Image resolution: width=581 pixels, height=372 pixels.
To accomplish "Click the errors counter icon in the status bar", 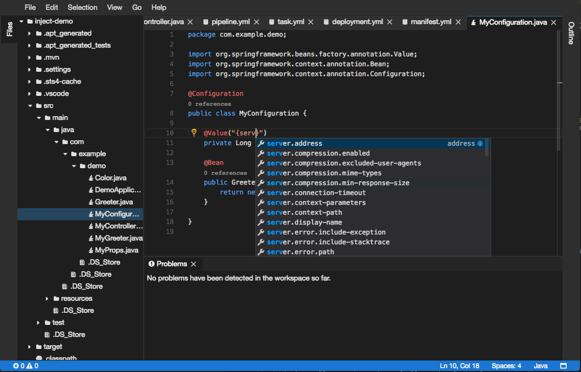I will click(x=16, y=365).
